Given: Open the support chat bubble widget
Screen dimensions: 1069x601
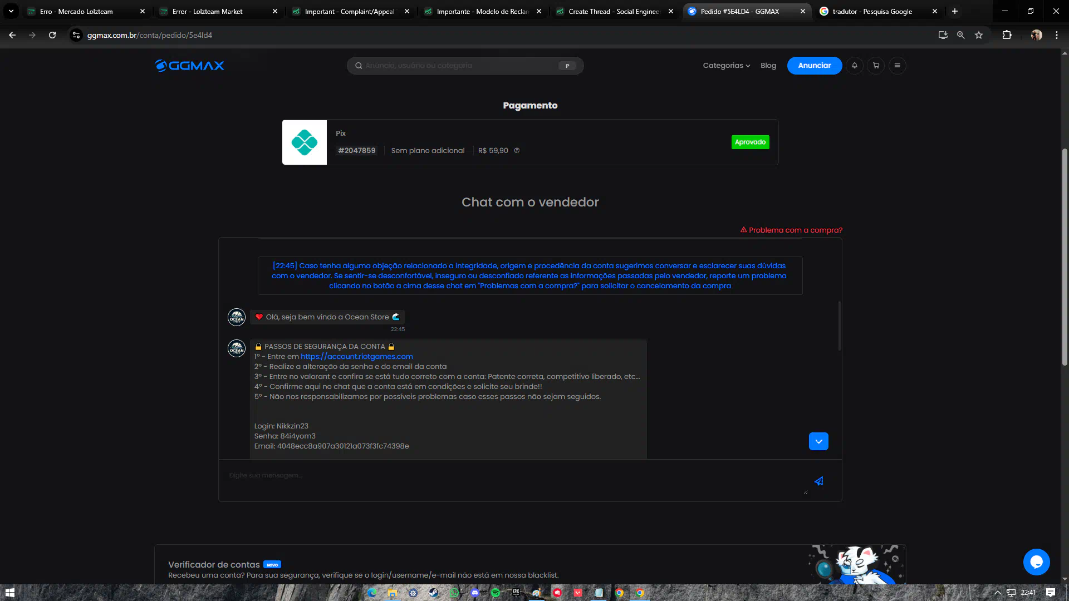Looking at the screenshot, I should pos(1036,562).
